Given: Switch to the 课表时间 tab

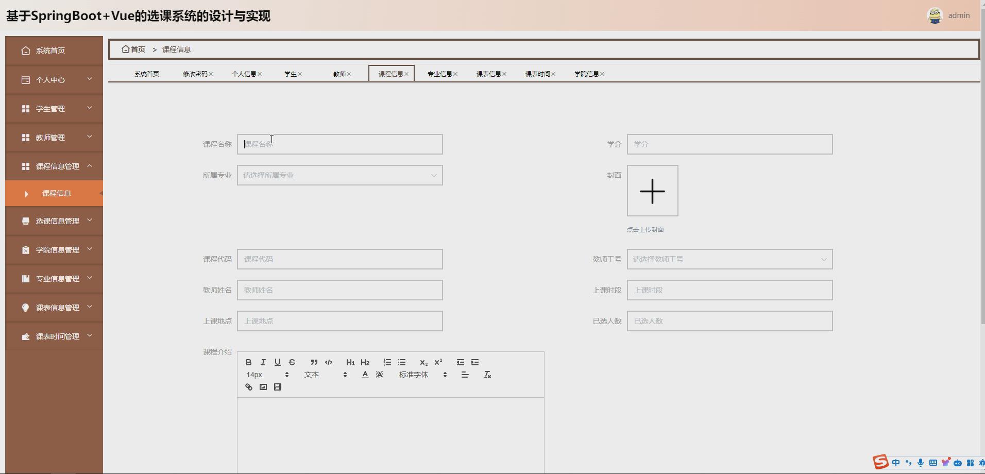Looking at the screenshot, I should 538,74.
